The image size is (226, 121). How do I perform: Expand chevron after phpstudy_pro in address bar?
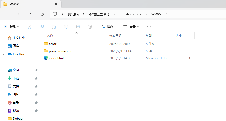pyautogui.click(x=146, y=14)
